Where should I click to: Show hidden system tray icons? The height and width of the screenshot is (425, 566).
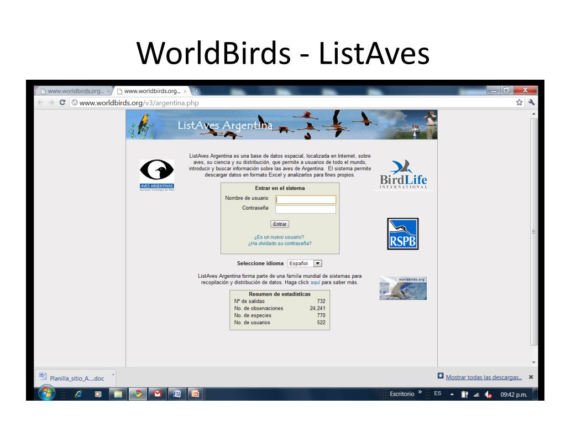point(452,394)
